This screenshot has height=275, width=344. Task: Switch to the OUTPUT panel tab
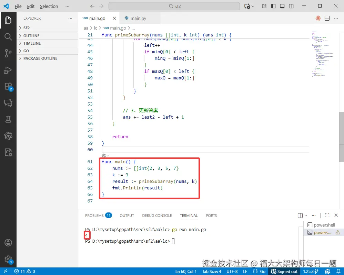click(127, 215)
